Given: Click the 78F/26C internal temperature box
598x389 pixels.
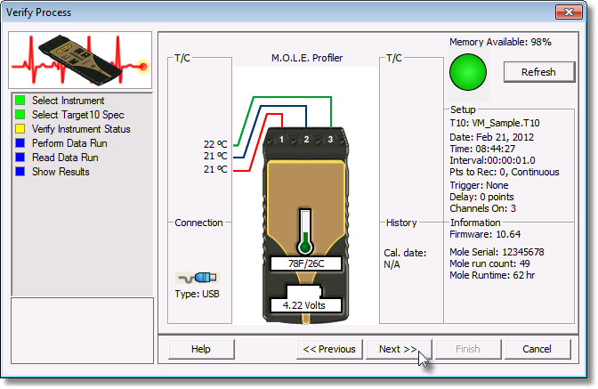Looking at the screenshot, I should coord(306,263).
